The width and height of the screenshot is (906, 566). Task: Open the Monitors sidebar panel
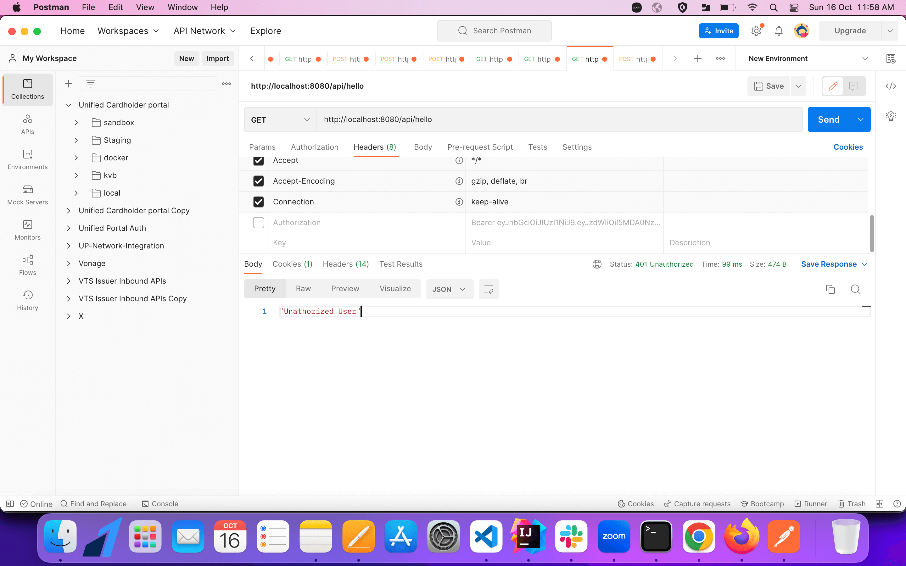(28, 230)
